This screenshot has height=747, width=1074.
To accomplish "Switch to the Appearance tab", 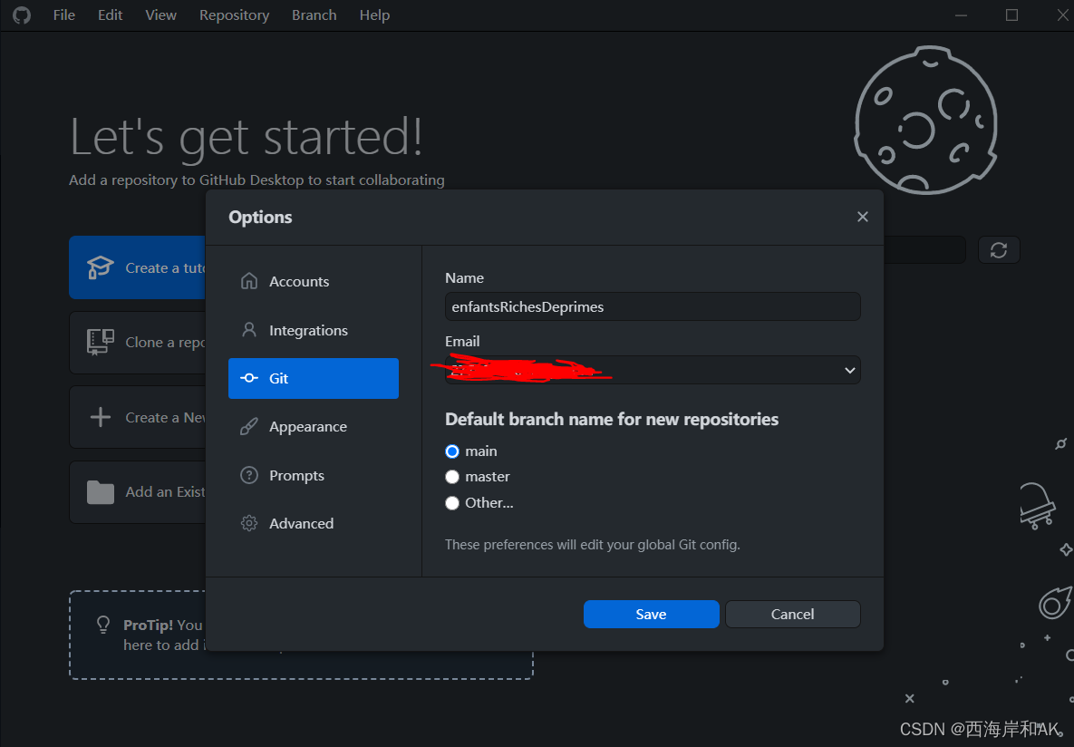I will coord(313,427).
